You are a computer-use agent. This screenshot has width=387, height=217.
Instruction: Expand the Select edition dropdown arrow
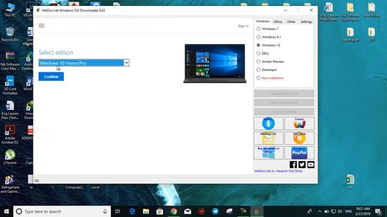[x=126, y=63]
